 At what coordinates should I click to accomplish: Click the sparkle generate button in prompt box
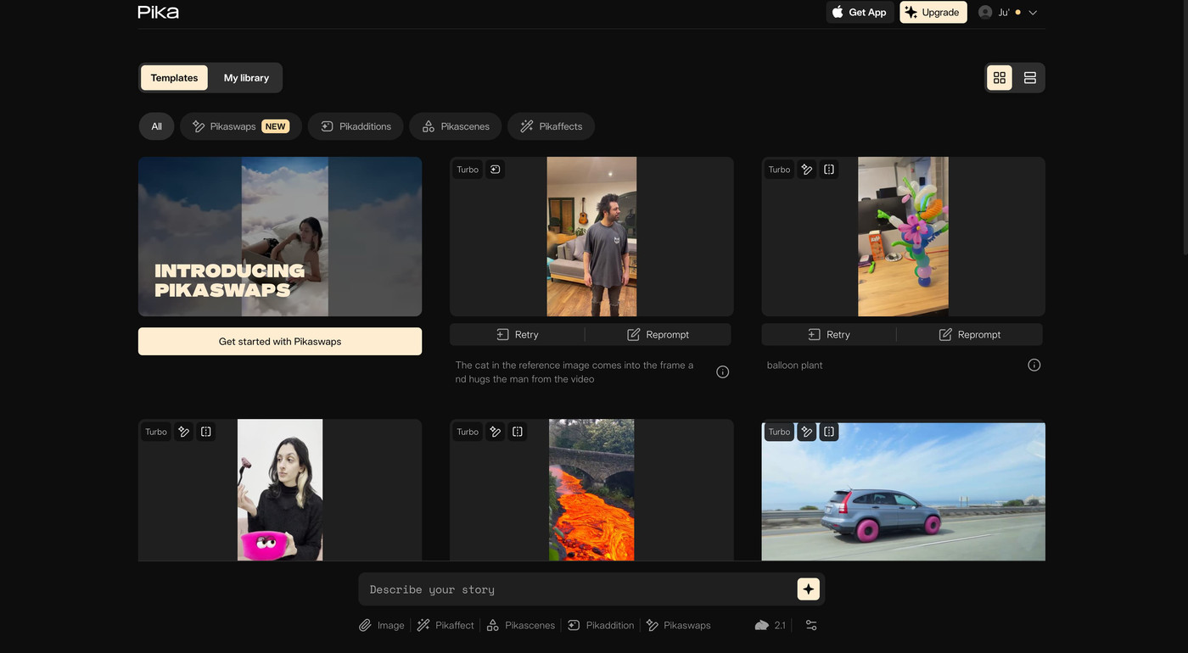click(x=808, y=589)
